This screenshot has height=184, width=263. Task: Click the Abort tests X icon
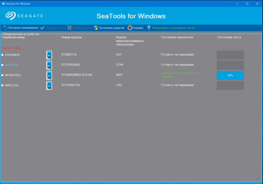70,28
